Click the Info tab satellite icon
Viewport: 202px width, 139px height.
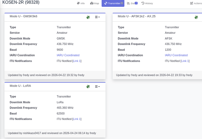click(78, 3)
